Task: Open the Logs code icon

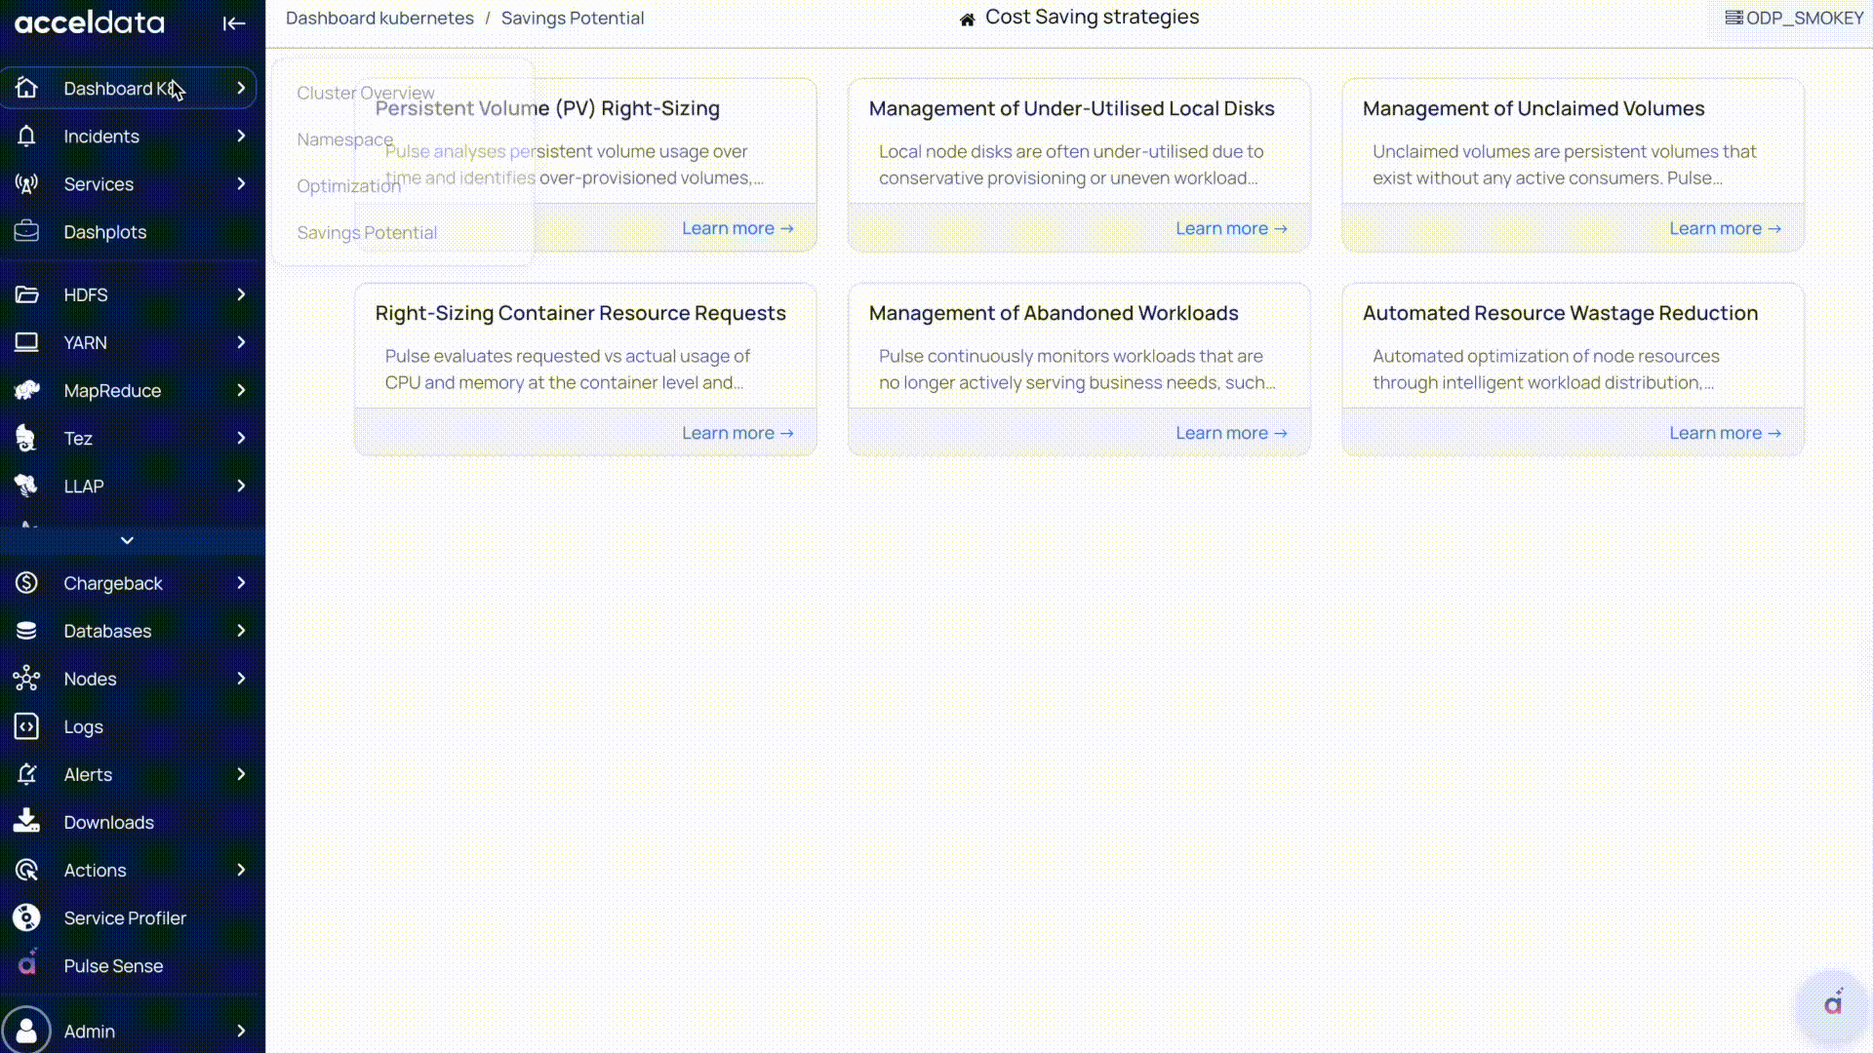Action: coord(26,726)
